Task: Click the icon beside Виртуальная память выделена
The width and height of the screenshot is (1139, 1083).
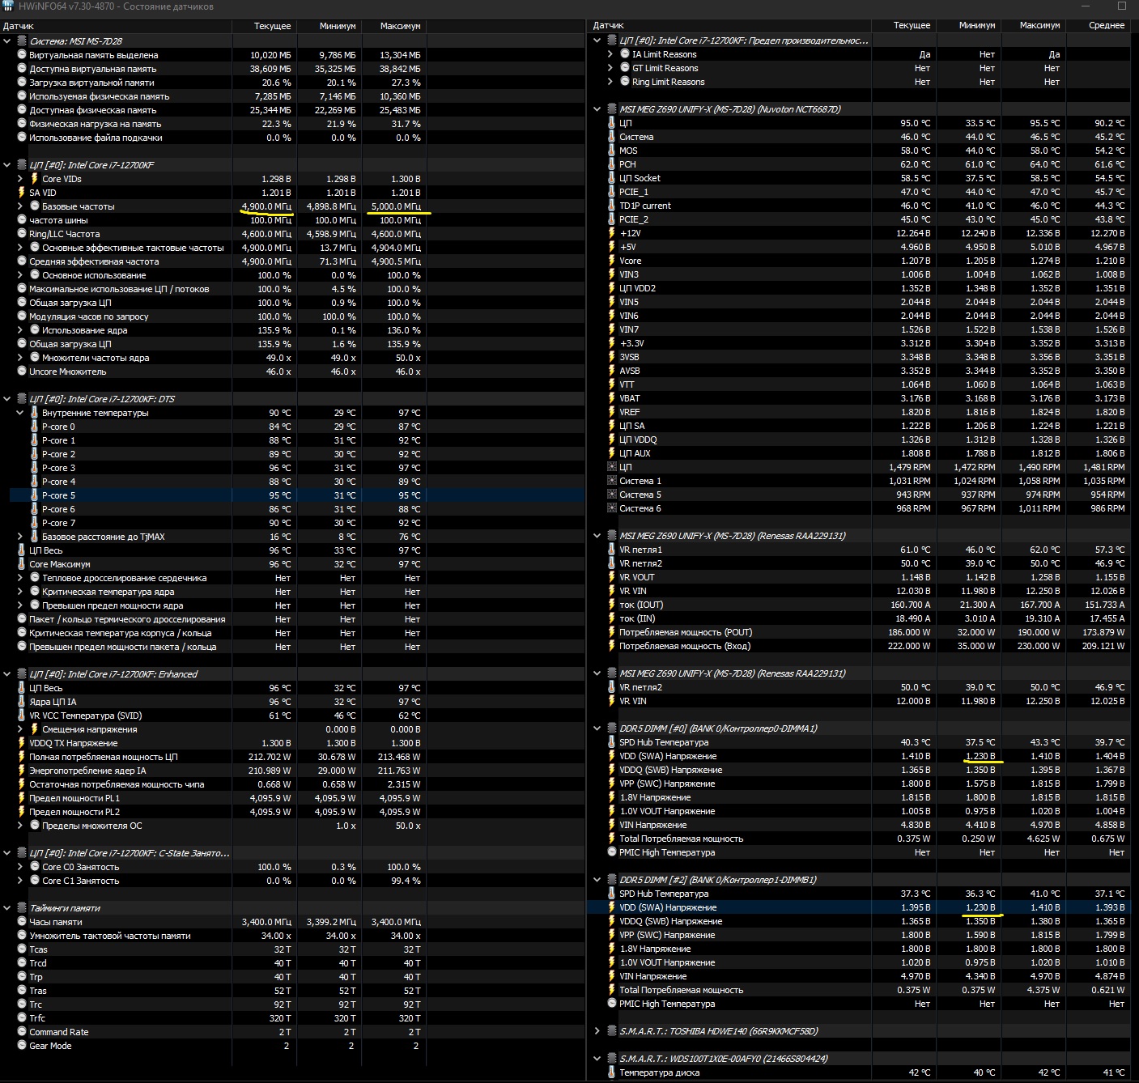Action: (21, 55)
